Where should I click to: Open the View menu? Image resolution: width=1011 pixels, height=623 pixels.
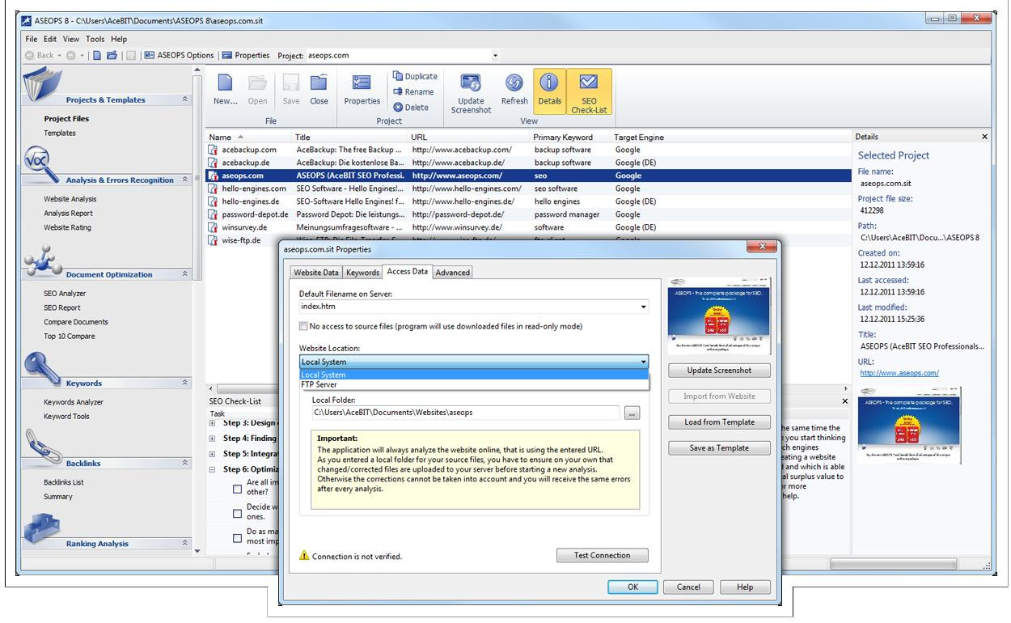tap(73, 38)
